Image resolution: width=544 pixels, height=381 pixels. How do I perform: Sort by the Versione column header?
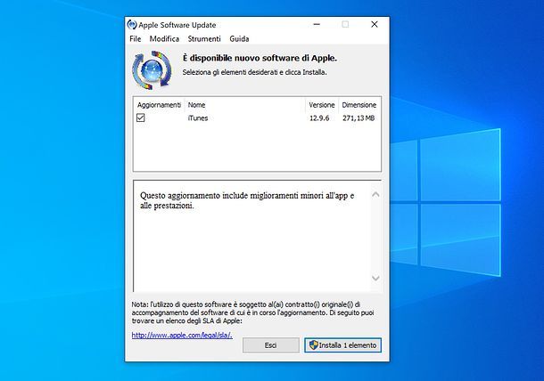(322, 105)
